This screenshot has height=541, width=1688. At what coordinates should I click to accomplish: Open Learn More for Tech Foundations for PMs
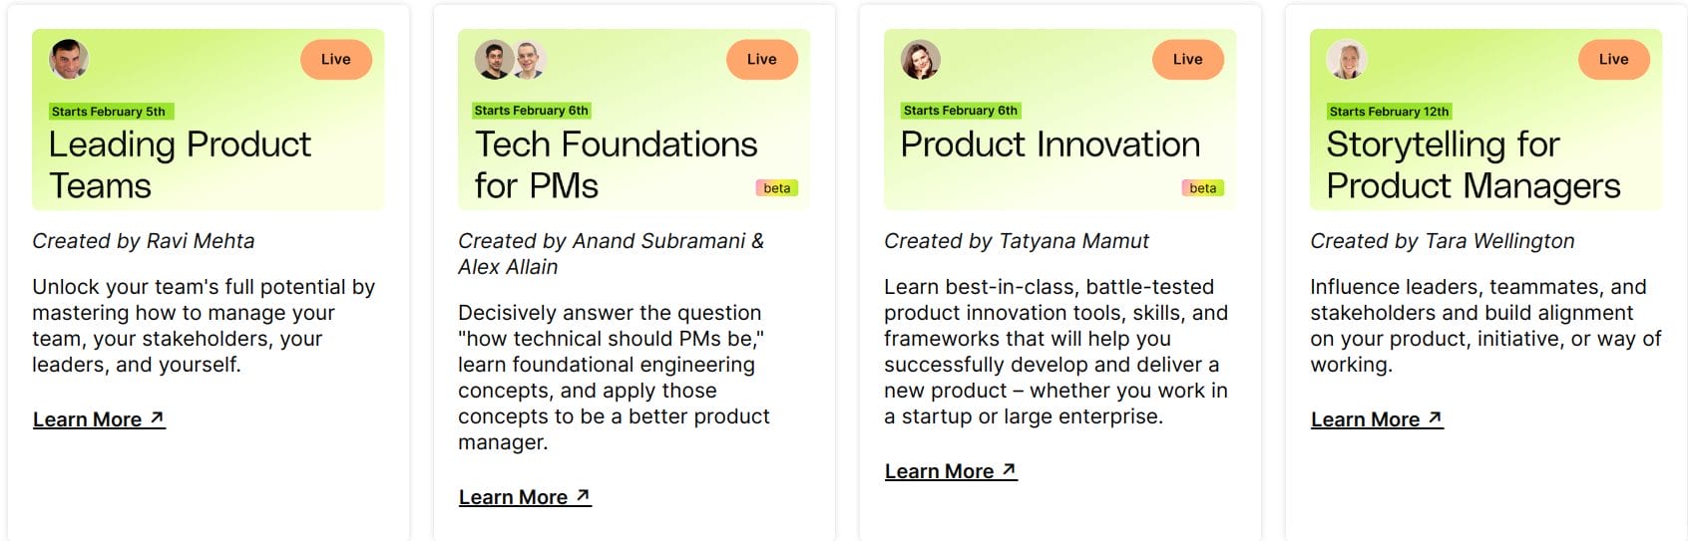pyautogui.click(x=525, y=497)
